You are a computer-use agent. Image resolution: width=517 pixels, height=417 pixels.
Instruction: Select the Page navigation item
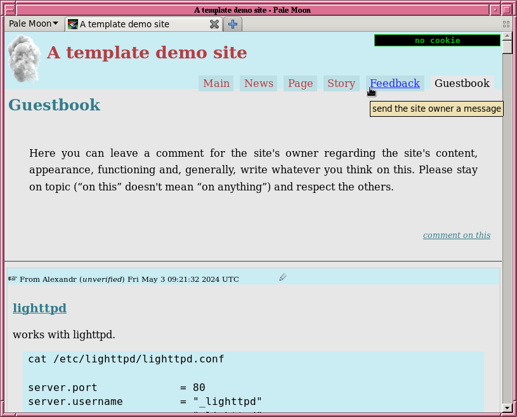pyautogui.click(x=300, y=83)
